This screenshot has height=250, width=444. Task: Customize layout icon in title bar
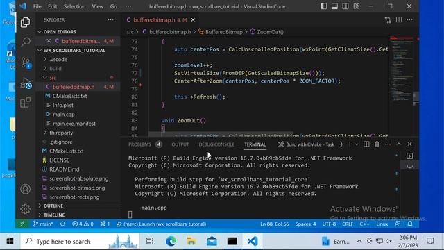pyautogui.click(x=356, y=6)
